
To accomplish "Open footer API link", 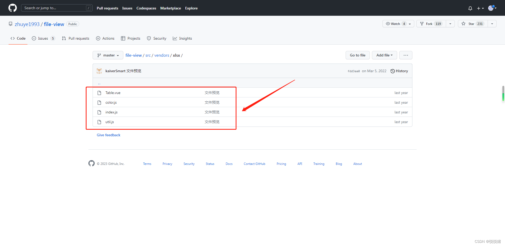I will tap(300, 164).
